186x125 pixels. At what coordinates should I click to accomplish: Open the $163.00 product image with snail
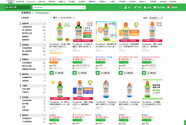pos(60,32)
